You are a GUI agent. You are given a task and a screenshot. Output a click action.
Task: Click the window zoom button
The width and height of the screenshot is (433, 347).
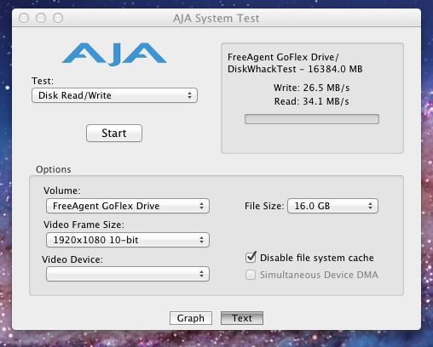coord(58,18)
